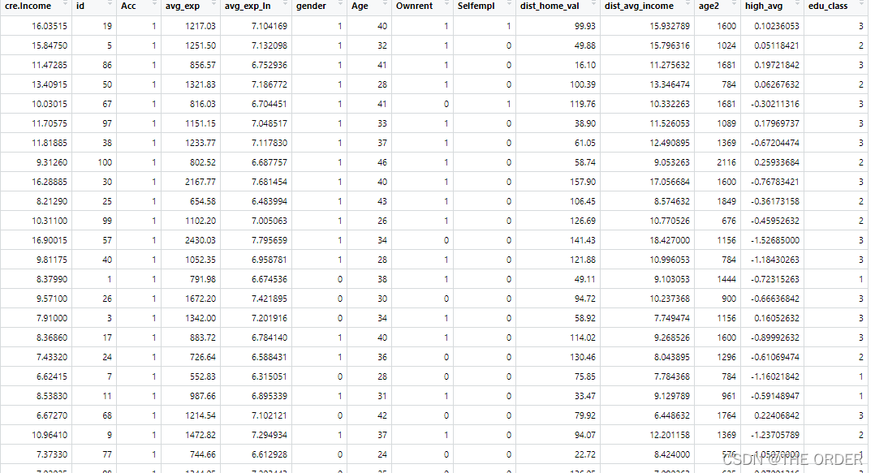875x473 pixels.
Task: Click cre.Income cell 8.37990
Action: click(x=52, y=279)
